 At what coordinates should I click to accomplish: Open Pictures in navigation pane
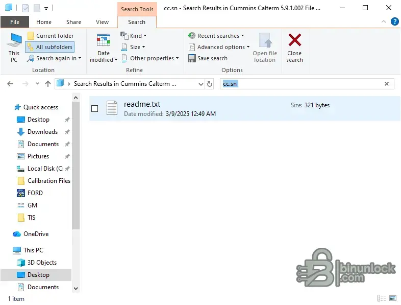tap(38, 156)
